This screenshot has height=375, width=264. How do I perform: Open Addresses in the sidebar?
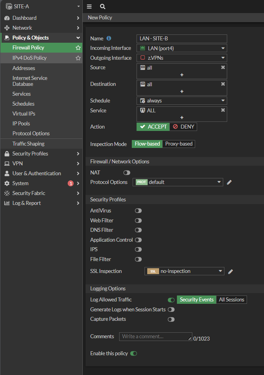[24, 68]
